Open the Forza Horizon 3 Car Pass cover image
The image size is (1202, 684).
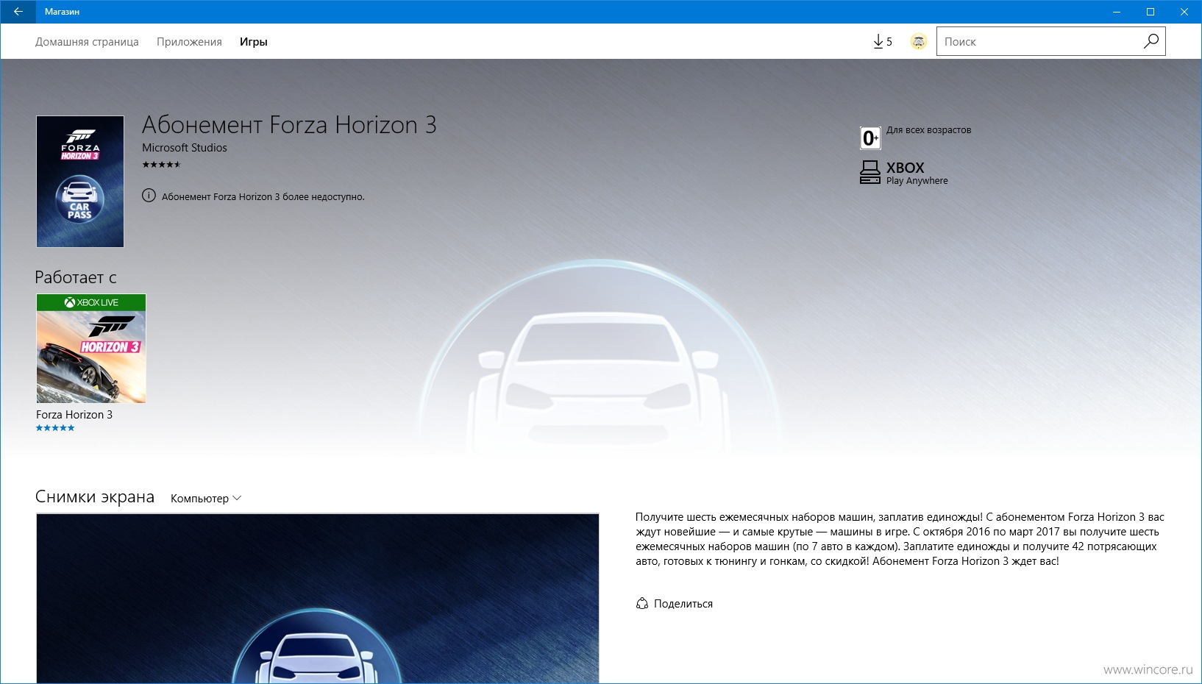(x=80, y=182)
